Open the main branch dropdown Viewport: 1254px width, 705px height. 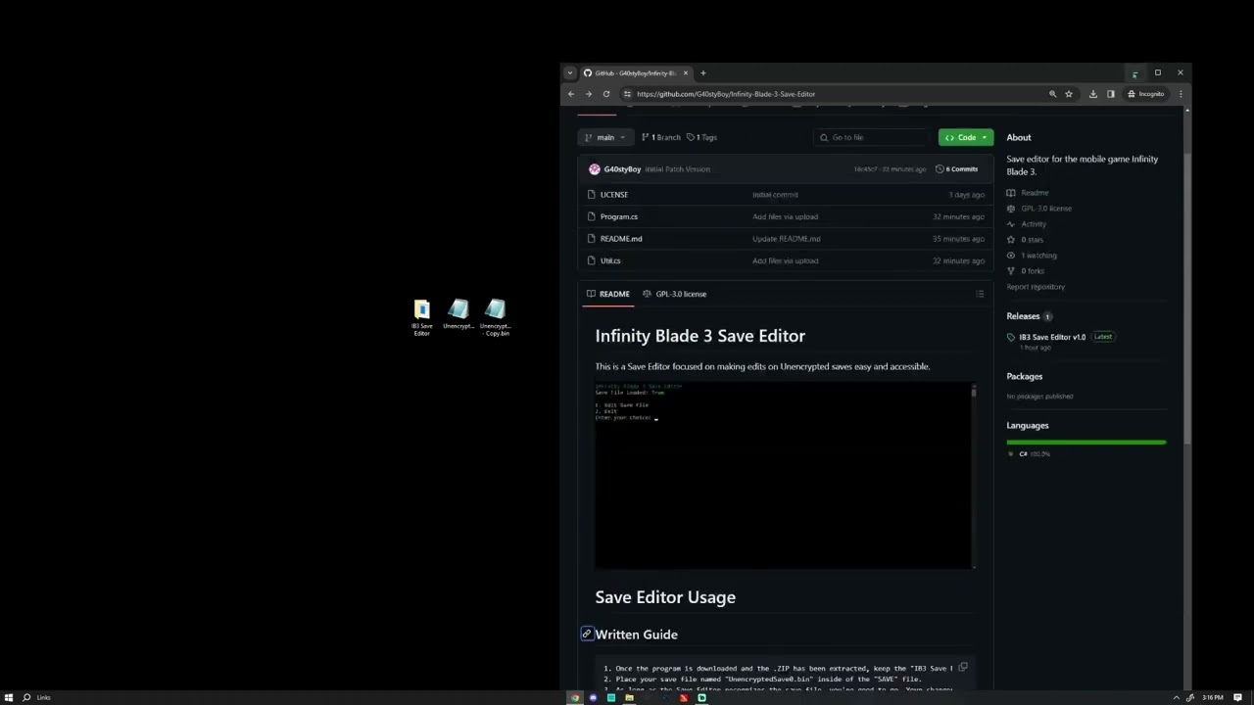605,137
